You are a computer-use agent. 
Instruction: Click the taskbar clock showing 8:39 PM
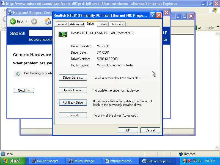tap(210, 161)
